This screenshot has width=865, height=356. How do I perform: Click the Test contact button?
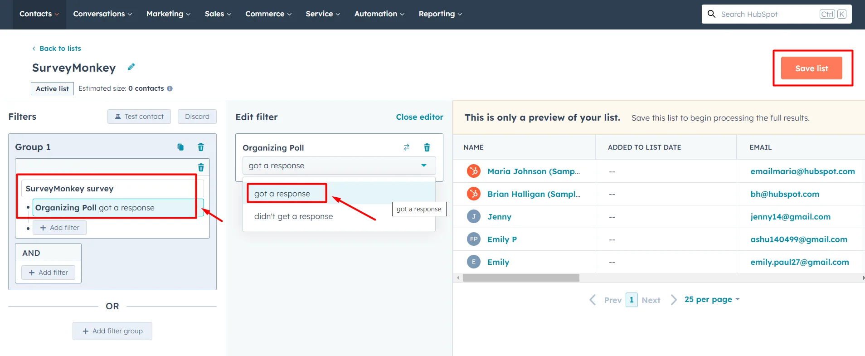(x=139, y=117)
